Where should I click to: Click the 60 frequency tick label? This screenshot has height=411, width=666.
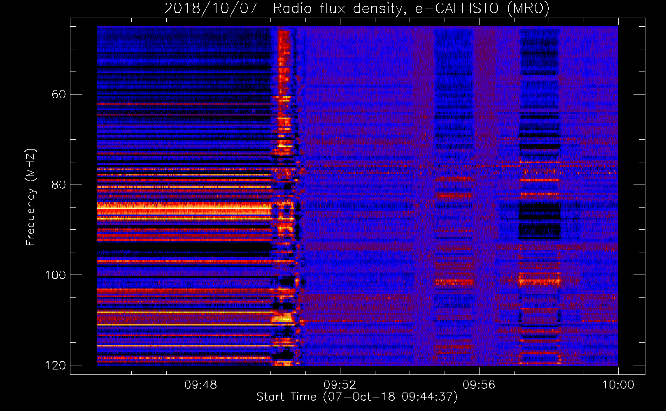coord(58,95)
